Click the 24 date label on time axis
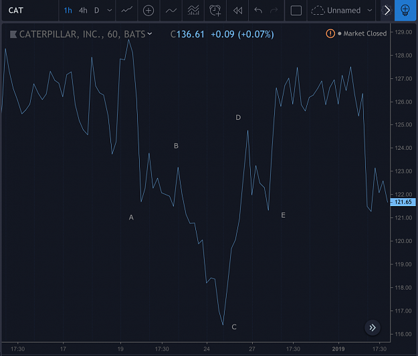The image size is (418, 356). tap(207, 349)
